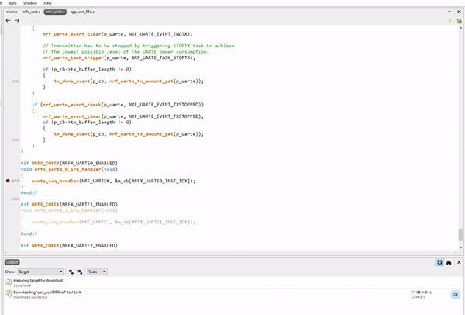
Task: Close the Output panel
Action: tap(459, 262)
